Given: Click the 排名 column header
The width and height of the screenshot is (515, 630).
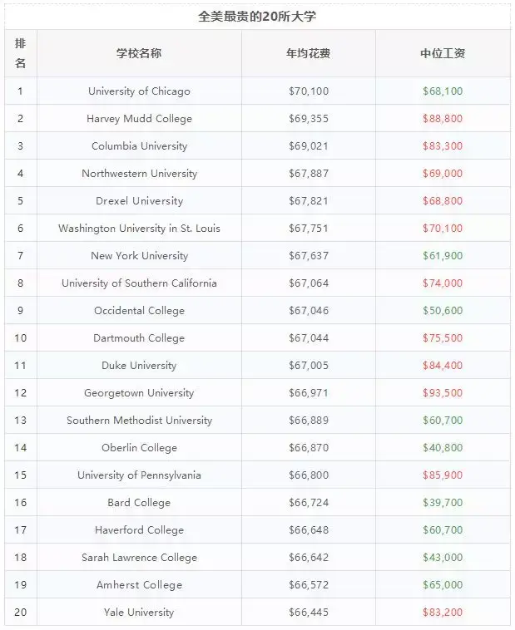Looking at the screenshot, I should pos(20,53).
